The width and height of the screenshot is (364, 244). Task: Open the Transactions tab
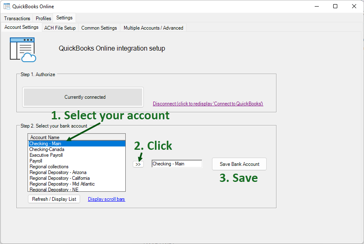point(17,19)
